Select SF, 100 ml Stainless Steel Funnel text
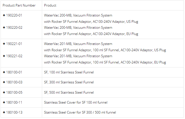 coord(69,72)
